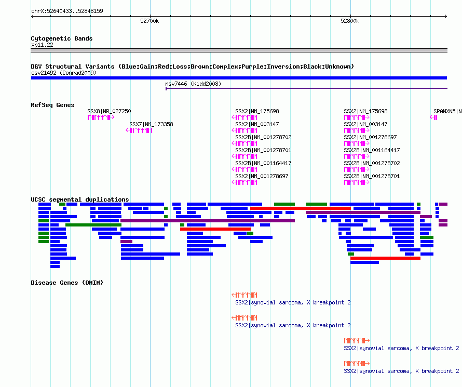462x387 pixels.
Task: Click the first OMIM SSX2 synovial sarcoma glyph
Action: [244, 295]
